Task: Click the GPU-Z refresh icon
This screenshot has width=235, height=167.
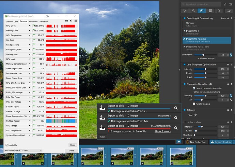Action: (71, 21)
